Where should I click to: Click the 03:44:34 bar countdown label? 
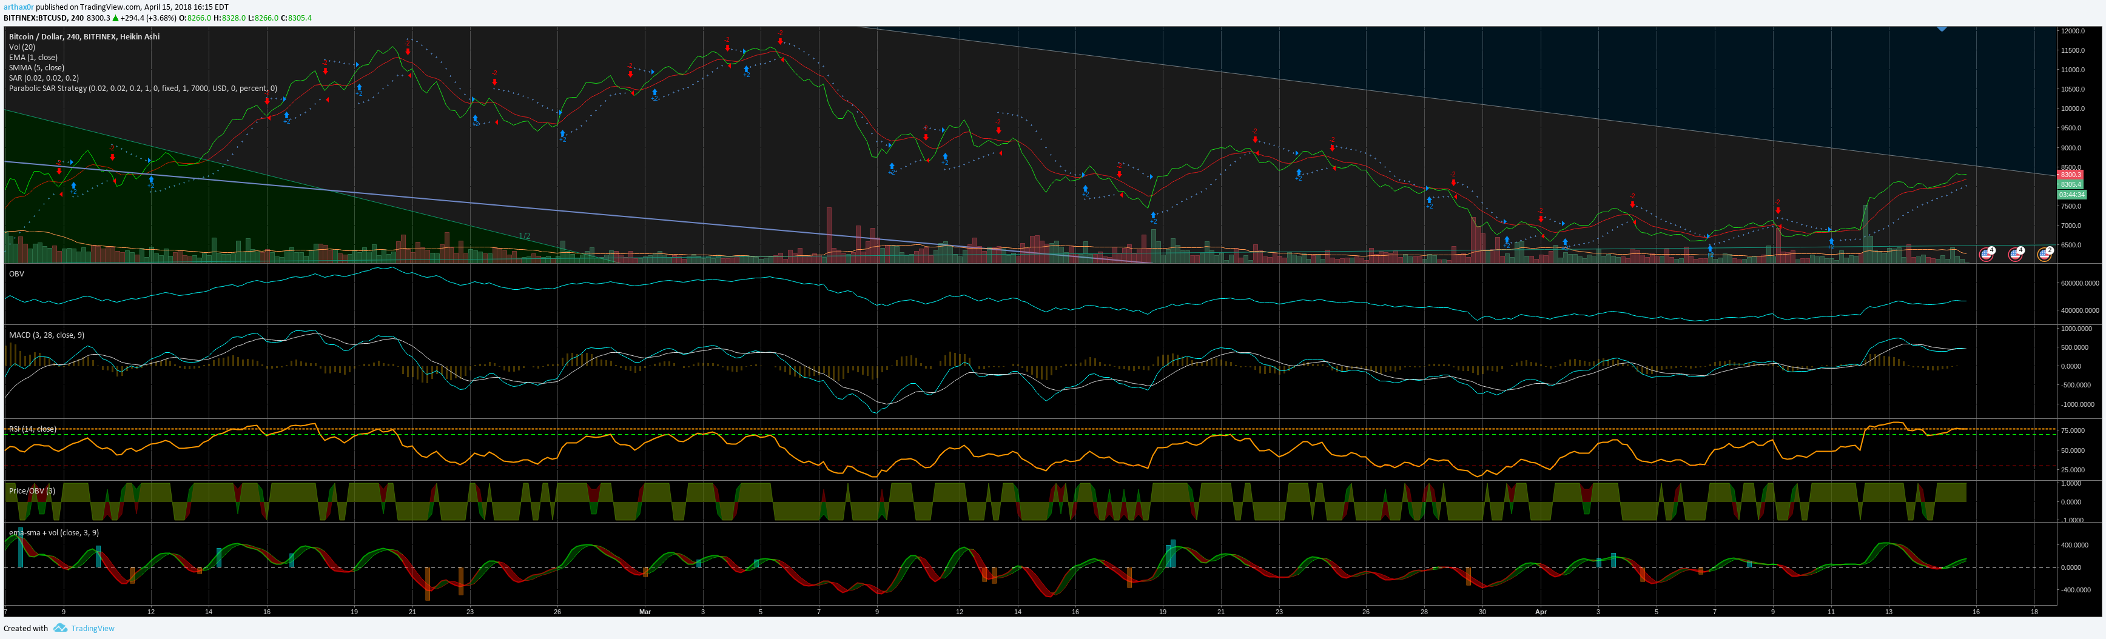pos(2071,195)
